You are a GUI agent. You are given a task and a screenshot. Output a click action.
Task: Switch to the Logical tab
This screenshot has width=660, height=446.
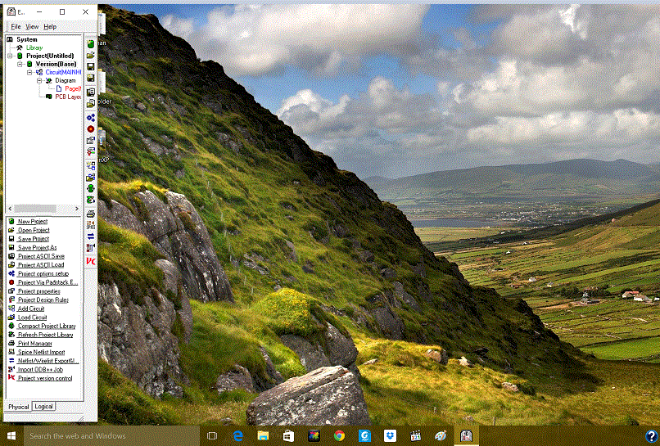43,407
